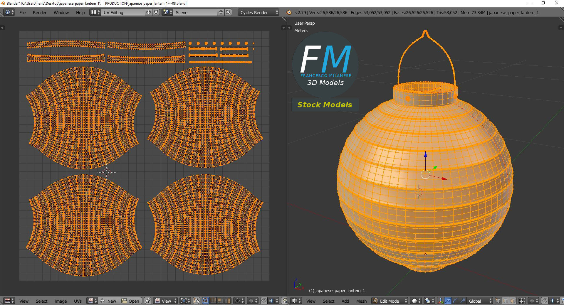Image resolution: width=564 pixels, height=305 pixels.
Task: Open the Add menu
Action: point(345,301)
